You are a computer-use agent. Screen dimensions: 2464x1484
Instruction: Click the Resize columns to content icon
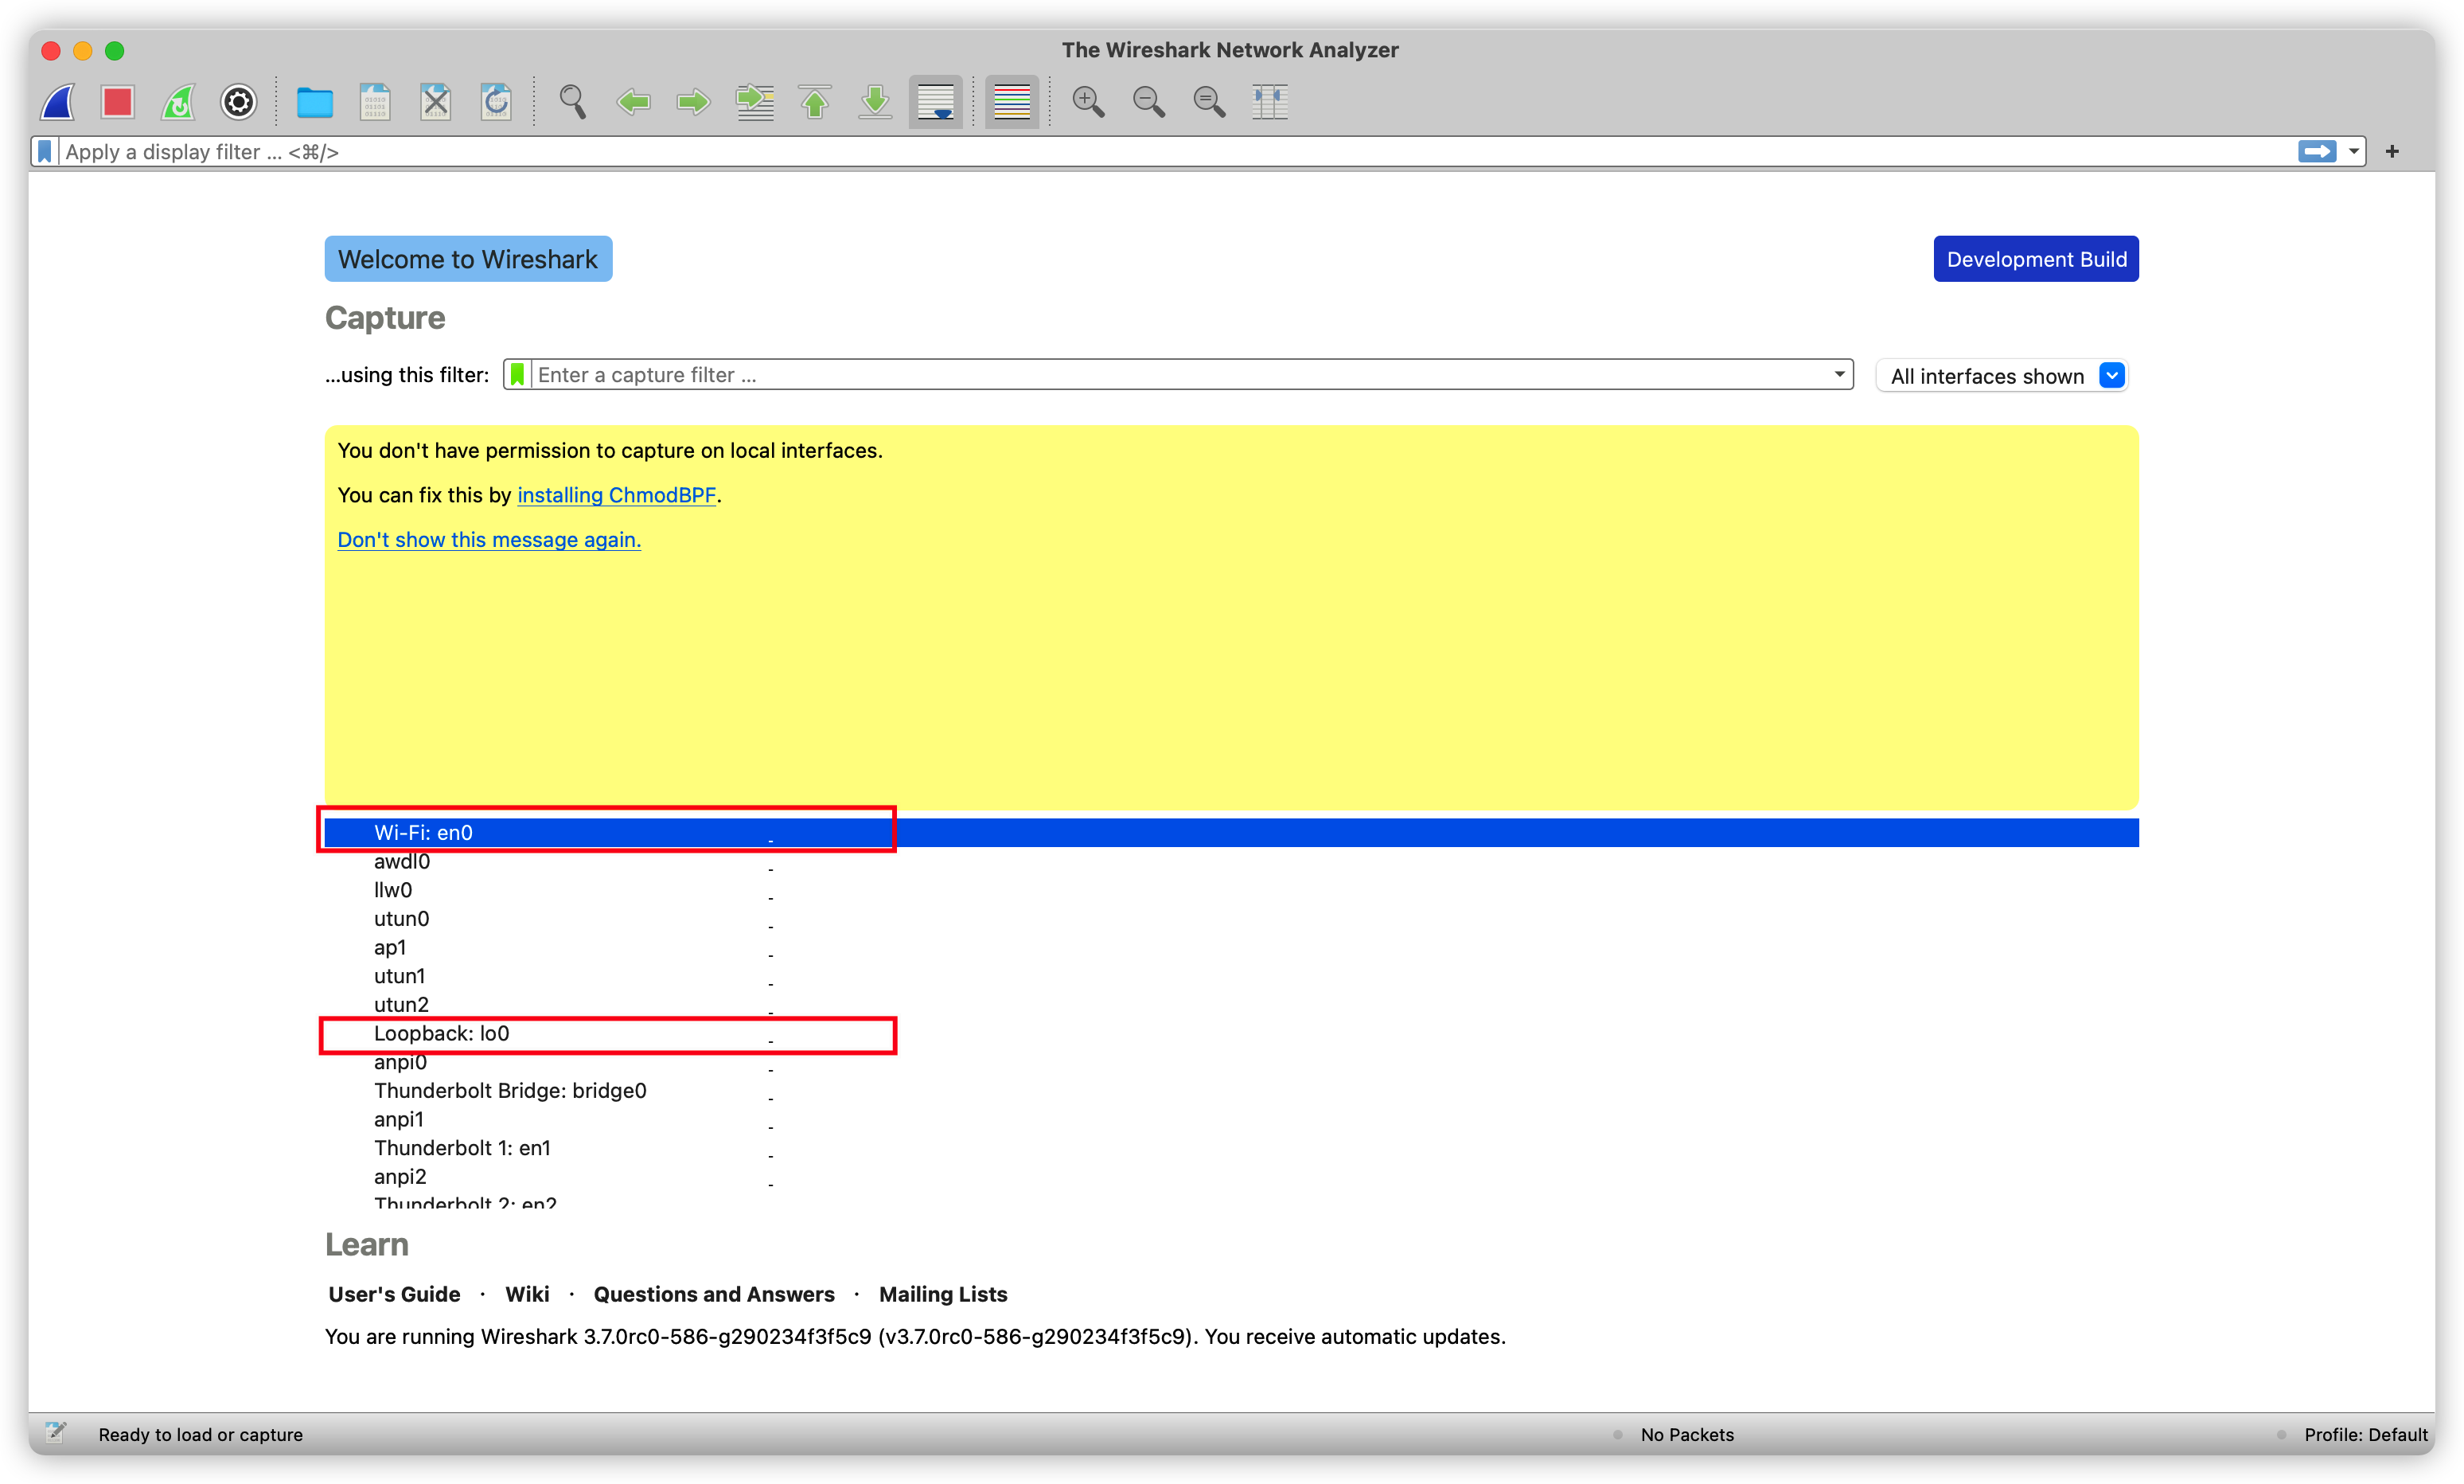coord(1269,101)
